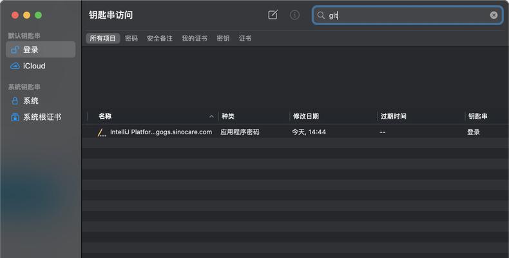Switch to the 所有项目 tab

102,38
